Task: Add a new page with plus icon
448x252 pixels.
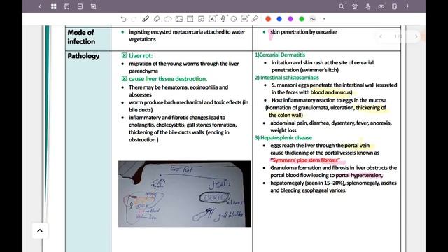Action: coord(80,6)
